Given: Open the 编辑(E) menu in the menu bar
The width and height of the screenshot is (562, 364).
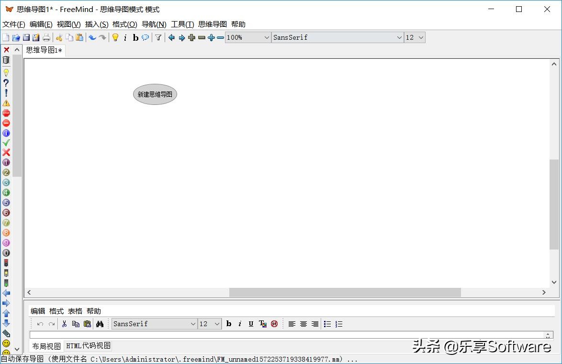Looking at the screenshot, I should pos(41,24).
